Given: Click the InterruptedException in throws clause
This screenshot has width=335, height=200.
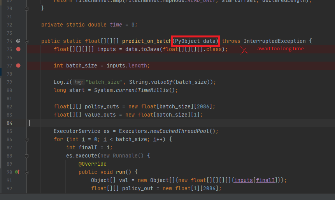Looking at the screenshot, I should [275, 41].
